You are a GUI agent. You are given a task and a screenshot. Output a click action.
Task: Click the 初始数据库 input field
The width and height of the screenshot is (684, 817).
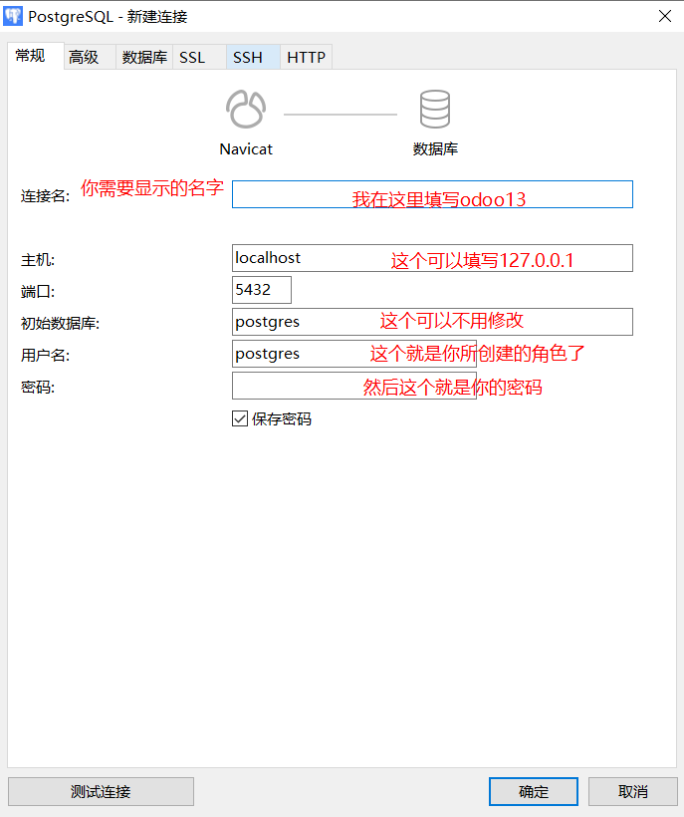coord(432,322)
